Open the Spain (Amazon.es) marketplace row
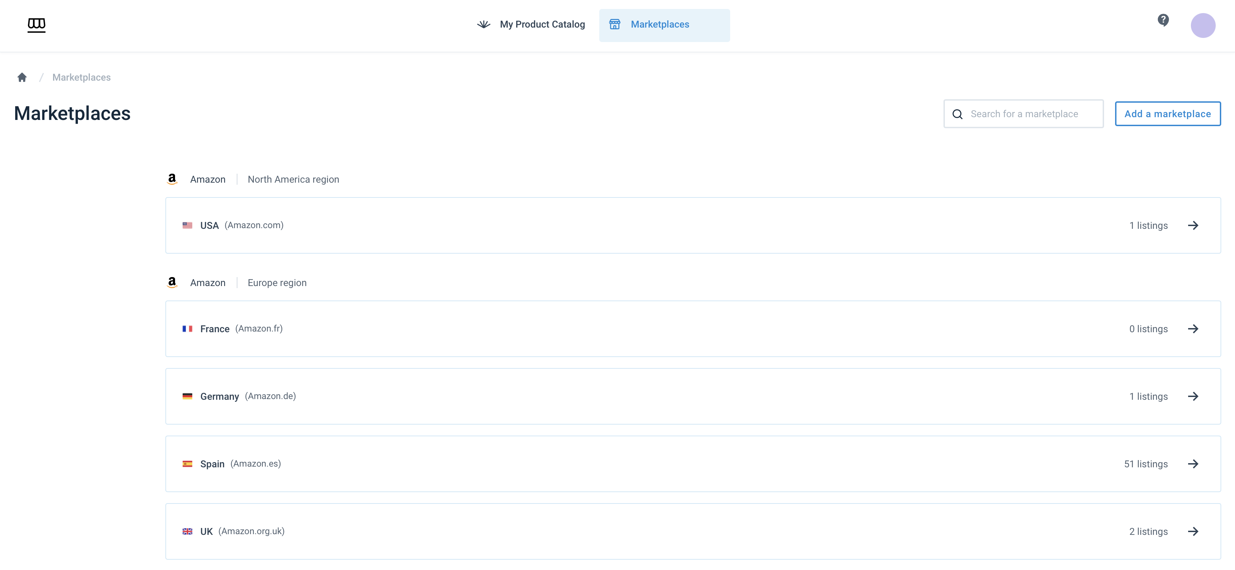Viewport: 1235px width, 570px height. 693,464
